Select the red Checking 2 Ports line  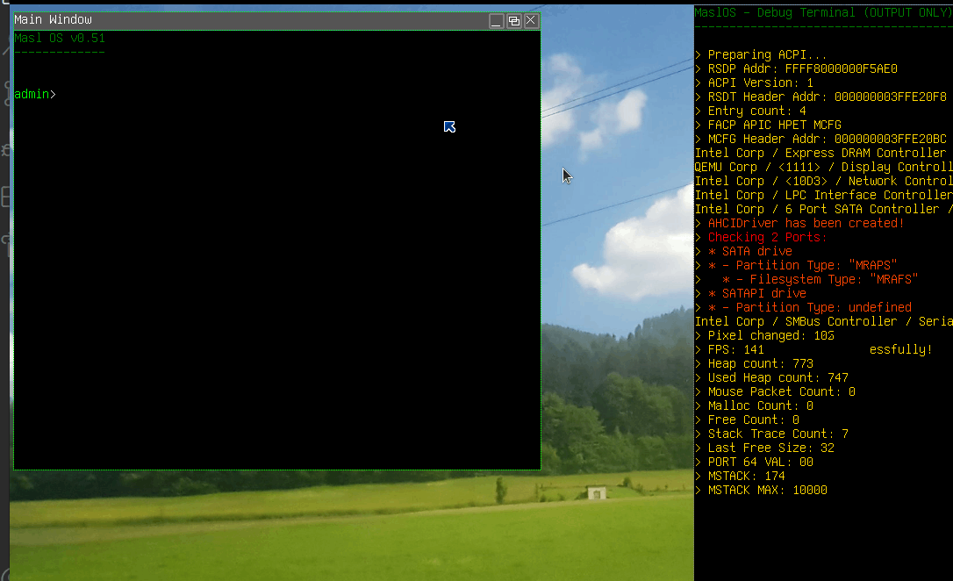click(765, 237)
